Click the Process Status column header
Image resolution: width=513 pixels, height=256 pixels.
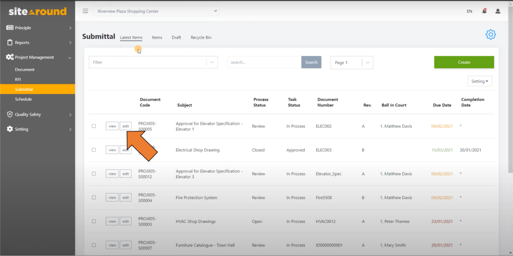261,102
